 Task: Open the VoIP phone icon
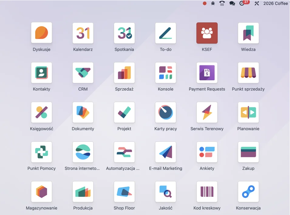(222, 3)
